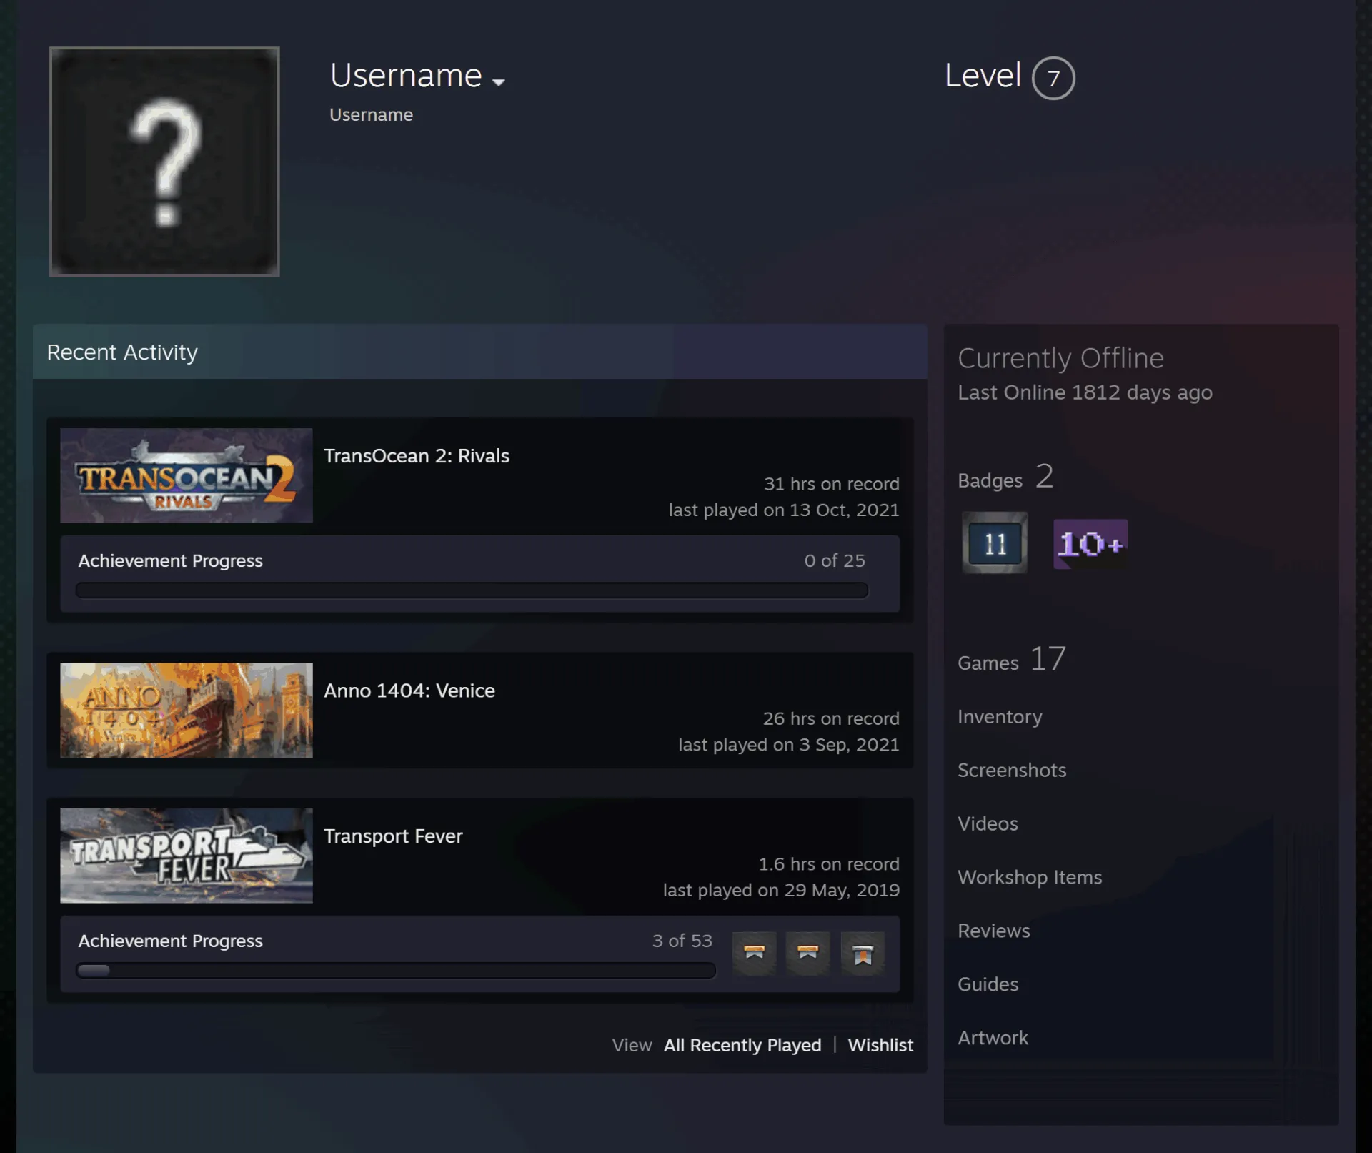The image size is (1372, 1153).
Task: Go to Guides
Action: coord(988,985)
